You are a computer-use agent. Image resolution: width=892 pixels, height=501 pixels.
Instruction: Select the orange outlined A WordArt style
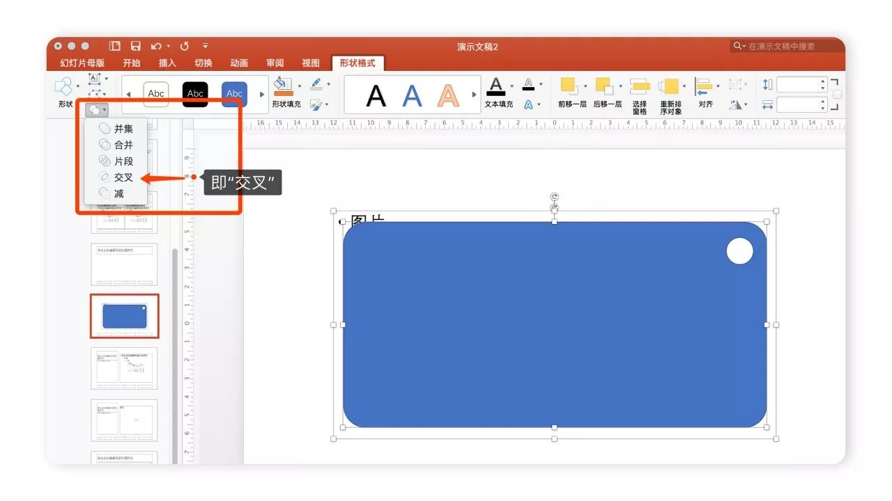tap(448, 95)
